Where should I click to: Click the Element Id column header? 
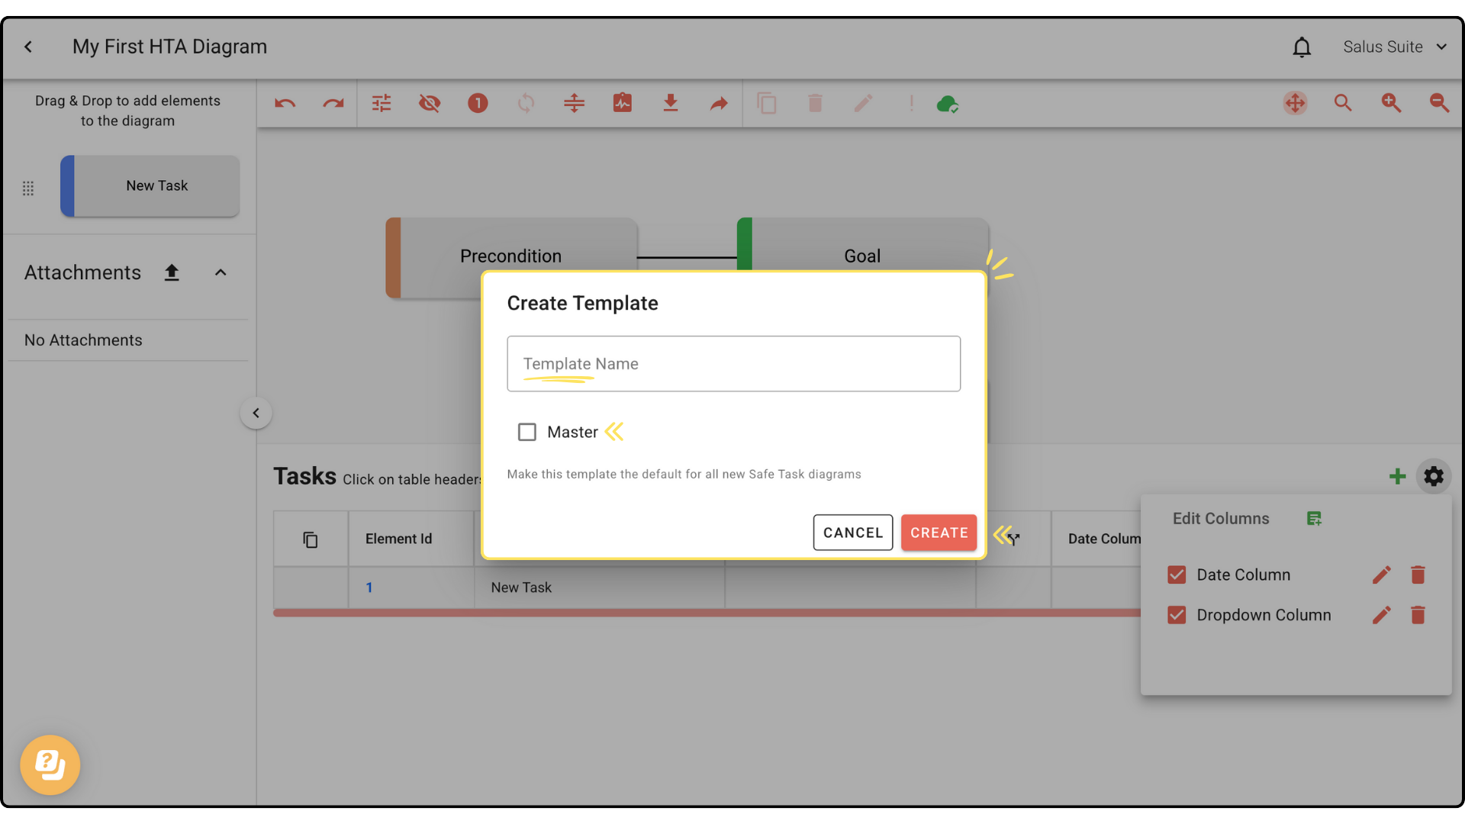[398, 539]
